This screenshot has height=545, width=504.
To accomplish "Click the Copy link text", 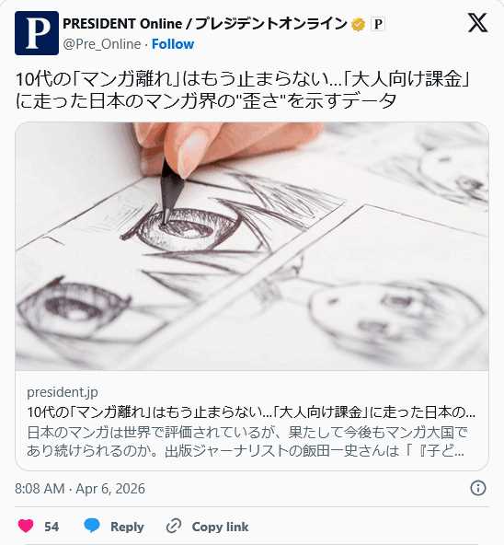I will (x=220, y=527).
